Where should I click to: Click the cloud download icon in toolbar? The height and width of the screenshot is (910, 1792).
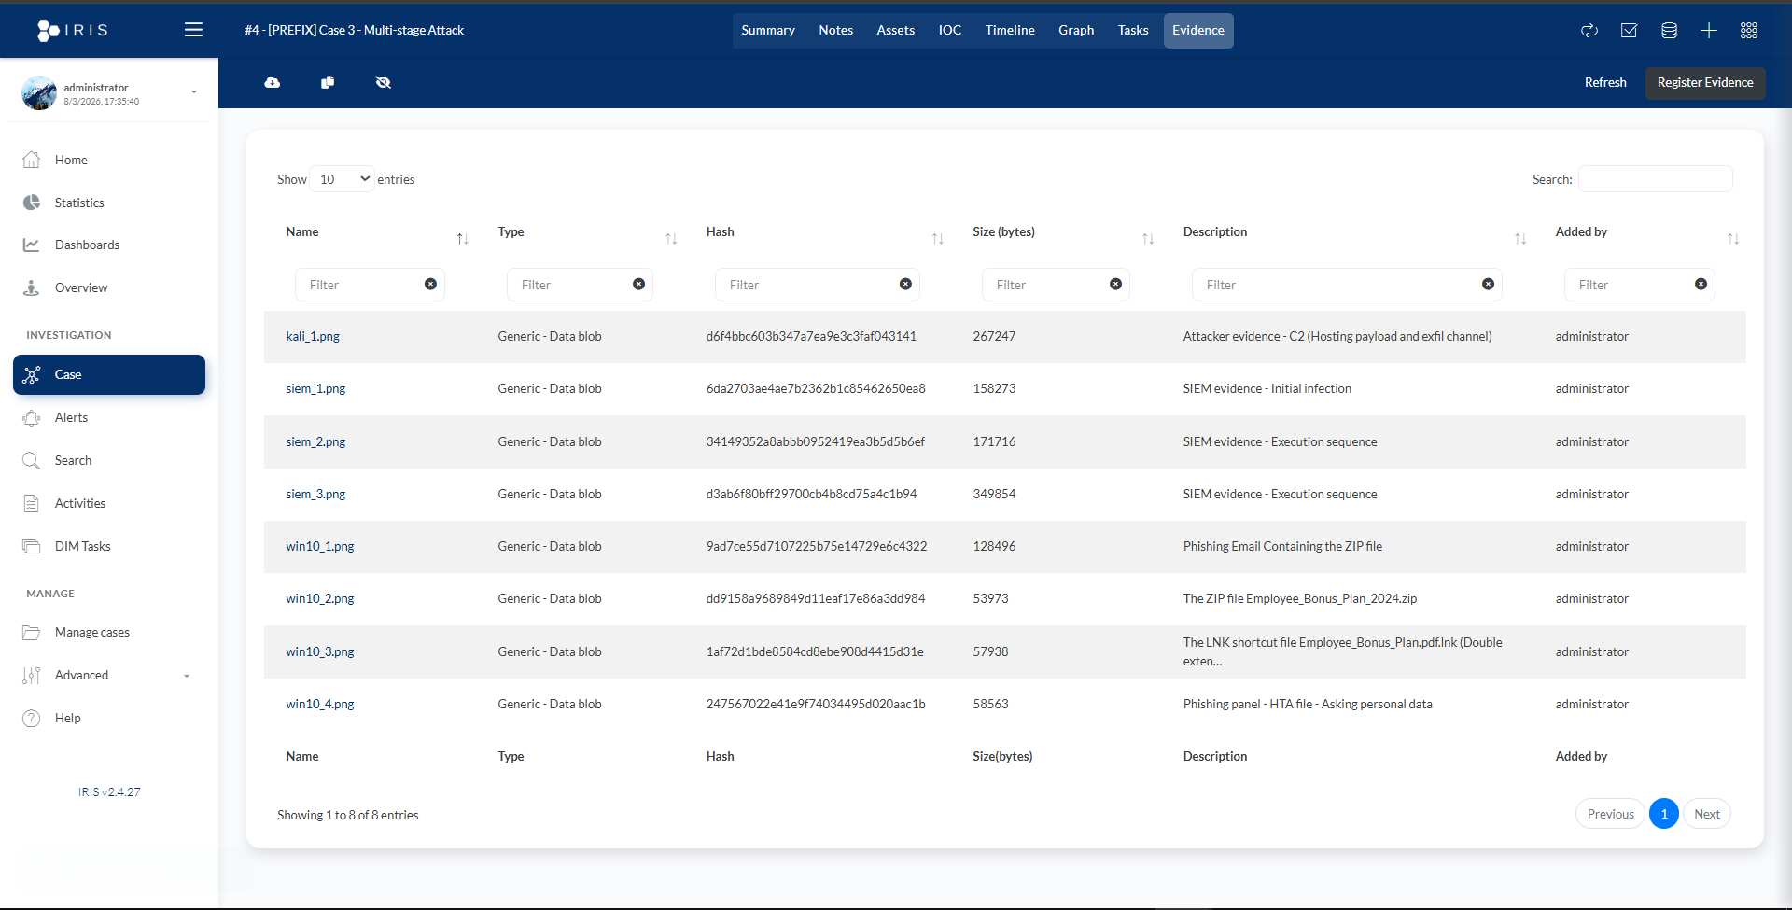coord(273,83)
